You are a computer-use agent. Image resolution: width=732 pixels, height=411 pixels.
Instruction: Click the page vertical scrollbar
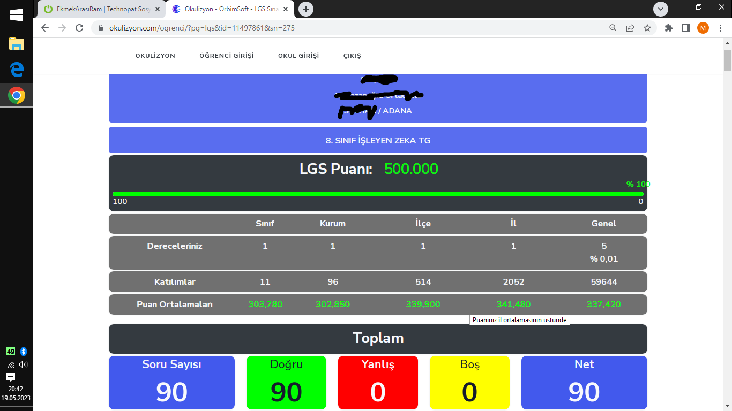click(727, 60)
